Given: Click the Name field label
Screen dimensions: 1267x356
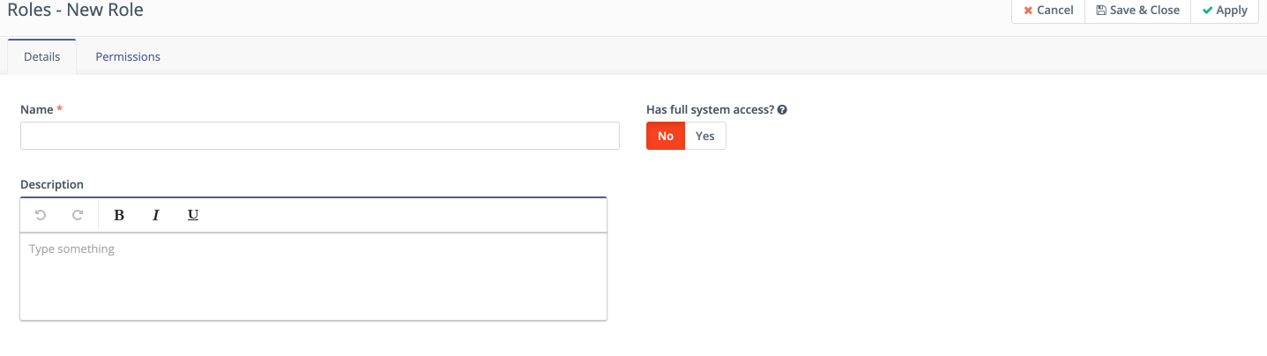Looking at the screenshot, I should pos(36,109).
